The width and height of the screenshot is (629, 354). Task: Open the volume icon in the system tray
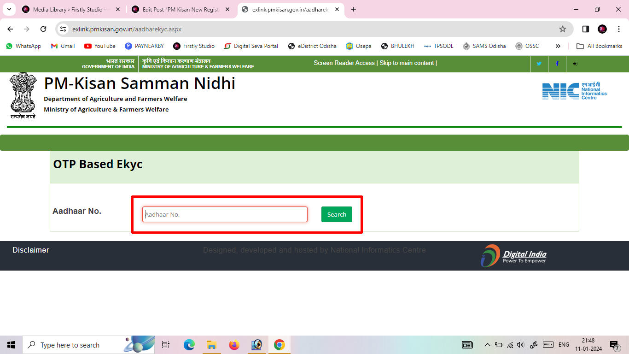[521, 344]
